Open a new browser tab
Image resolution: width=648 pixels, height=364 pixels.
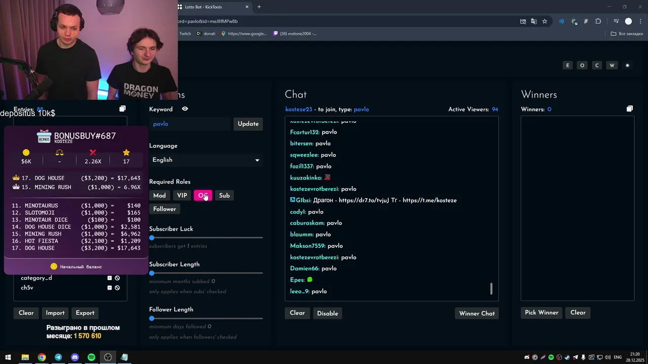[259, 7]
